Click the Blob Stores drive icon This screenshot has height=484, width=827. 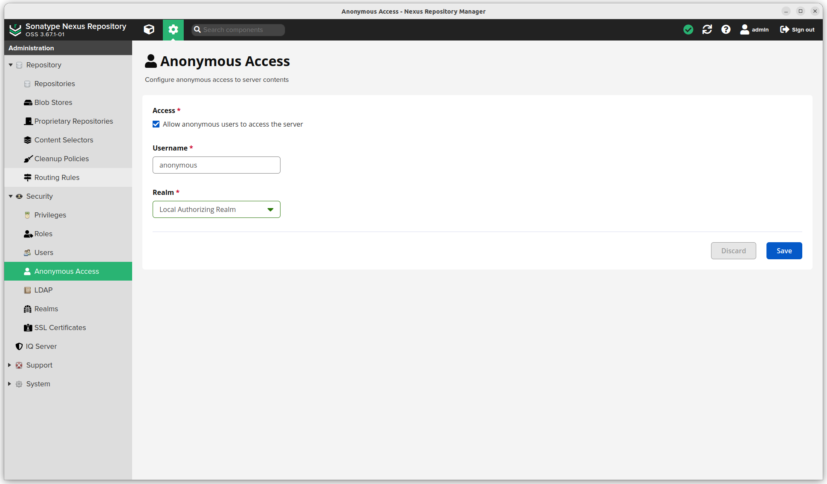pos(28,102)
